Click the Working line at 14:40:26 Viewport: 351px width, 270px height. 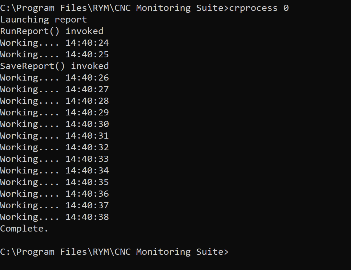[55, 78]
